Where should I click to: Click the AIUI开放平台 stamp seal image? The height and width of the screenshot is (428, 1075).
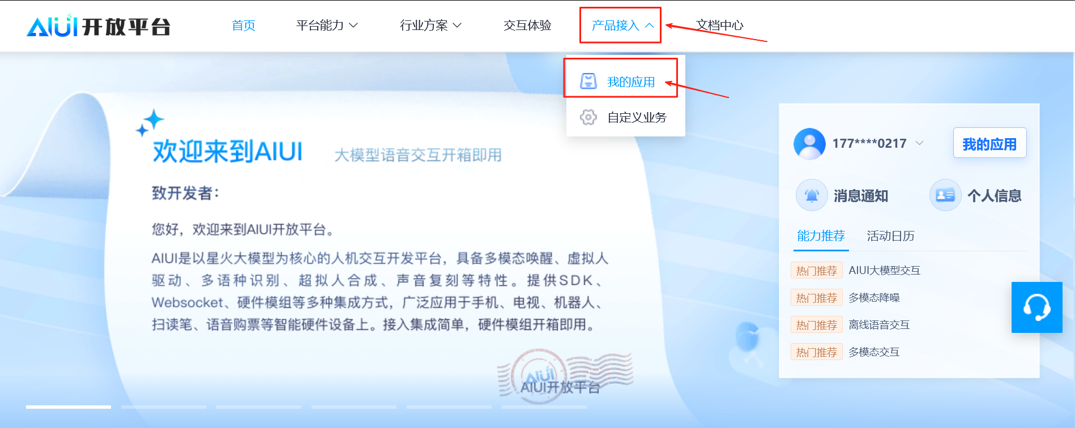[x=564, y=376]
